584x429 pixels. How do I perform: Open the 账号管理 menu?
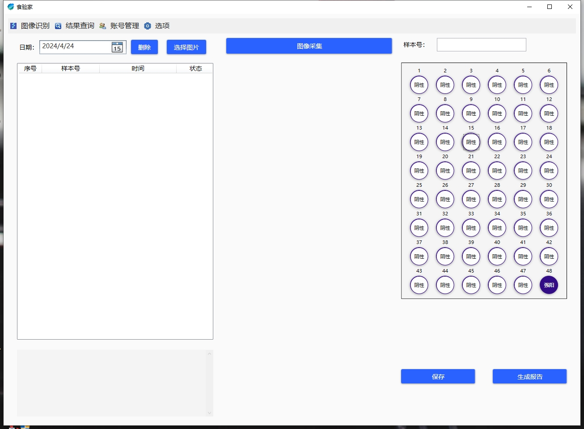[x=124, y=26]
